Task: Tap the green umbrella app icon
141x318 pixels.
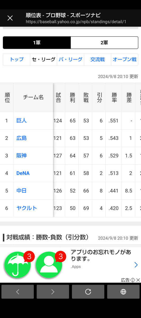Action: [x=17, y=265]
